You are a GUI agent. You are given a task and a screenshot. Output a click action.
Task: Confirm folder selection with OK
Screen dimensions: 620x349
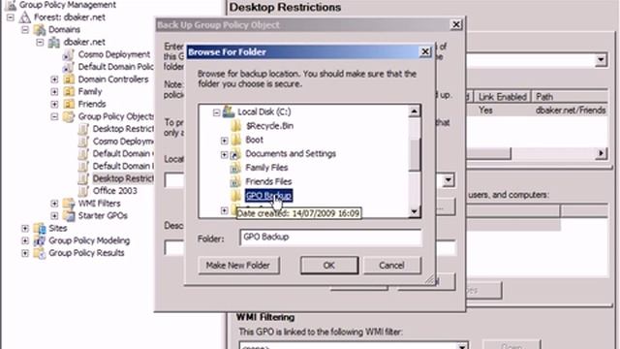coord(329,265)
